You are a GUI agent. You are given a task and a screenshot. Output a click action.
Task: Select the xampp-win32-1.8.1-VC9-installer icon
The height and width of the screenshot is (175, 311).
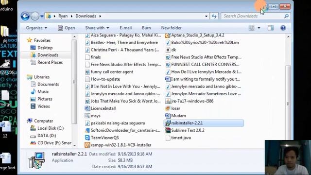click(x=87, y=145)
